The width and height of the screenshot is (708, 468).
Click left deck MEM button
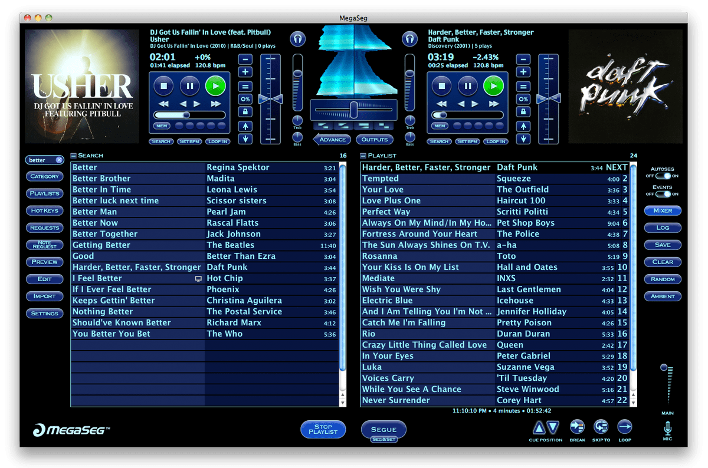161,126
